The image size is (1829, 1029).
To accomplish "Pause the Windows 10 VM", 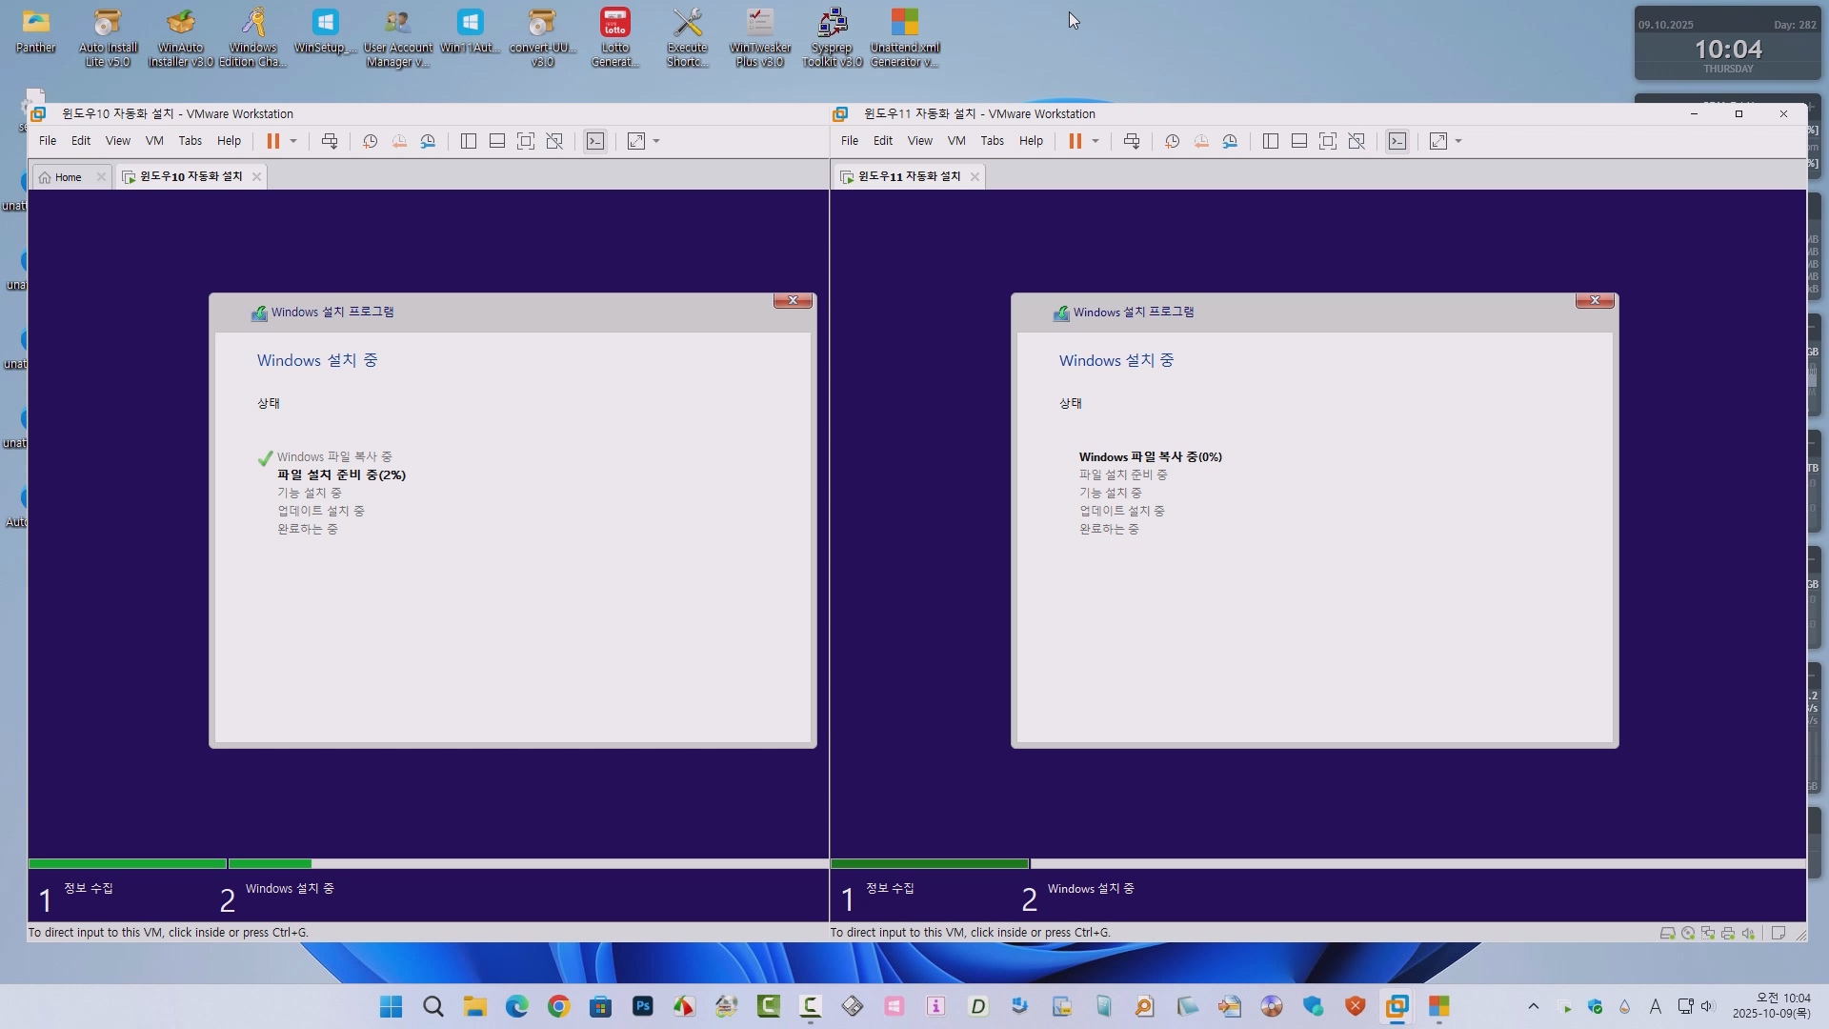I will pos(273,141).
